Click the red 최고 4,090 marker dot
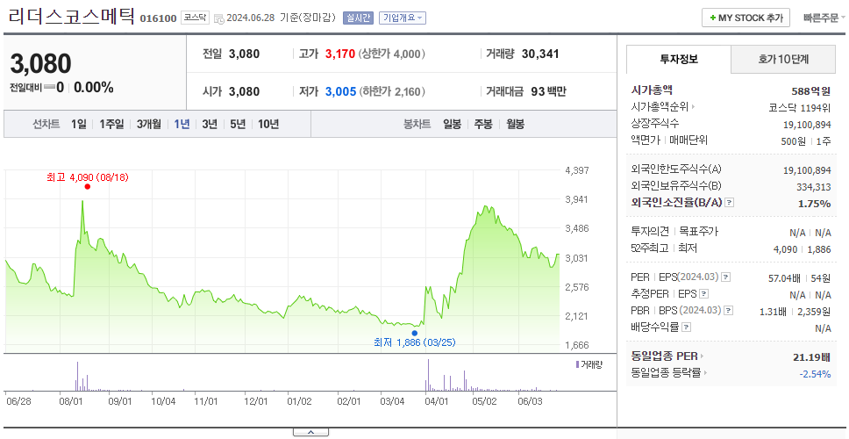This screenshot has width=849, height=439. (87, 186)
